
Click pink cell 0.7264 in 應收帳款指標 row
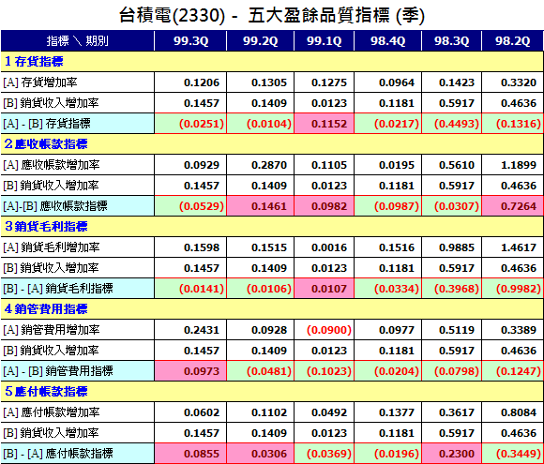(512, 206)
